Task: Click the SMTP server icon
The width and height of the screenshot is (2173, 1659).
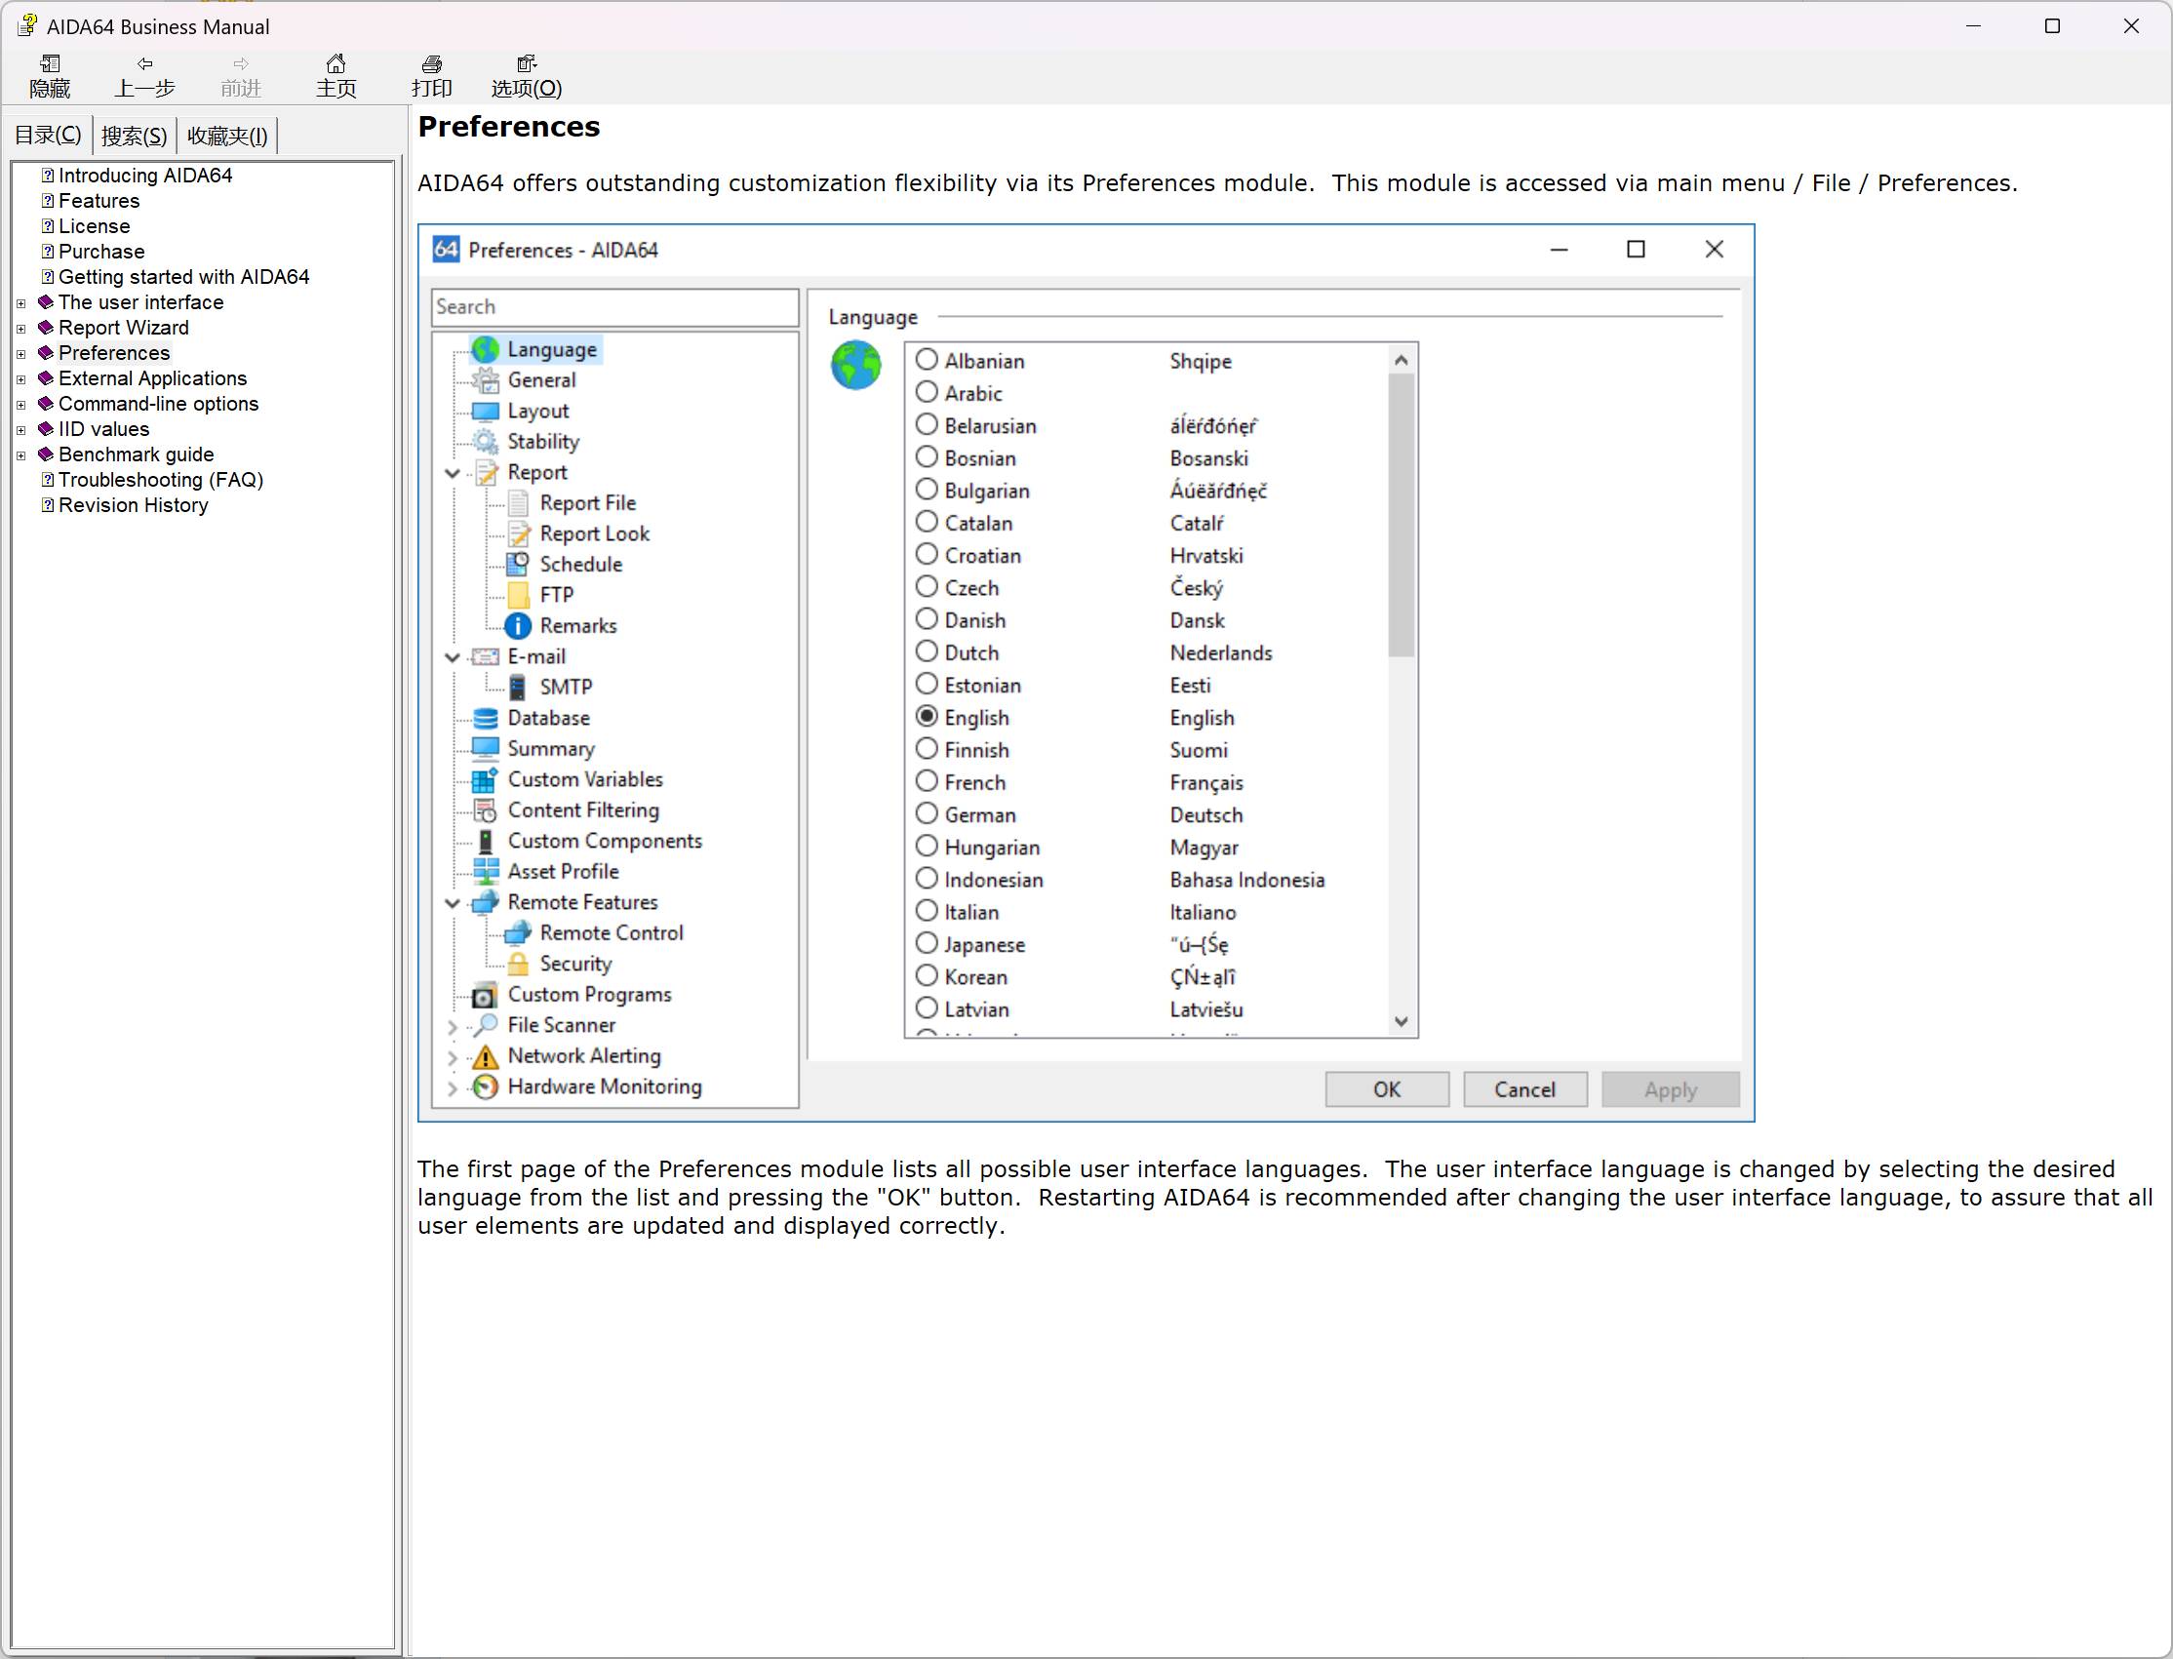Action: (517, 687)
